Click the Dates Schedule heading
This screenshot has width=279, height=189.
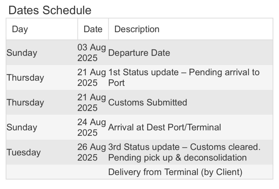[x=50, y=10]
